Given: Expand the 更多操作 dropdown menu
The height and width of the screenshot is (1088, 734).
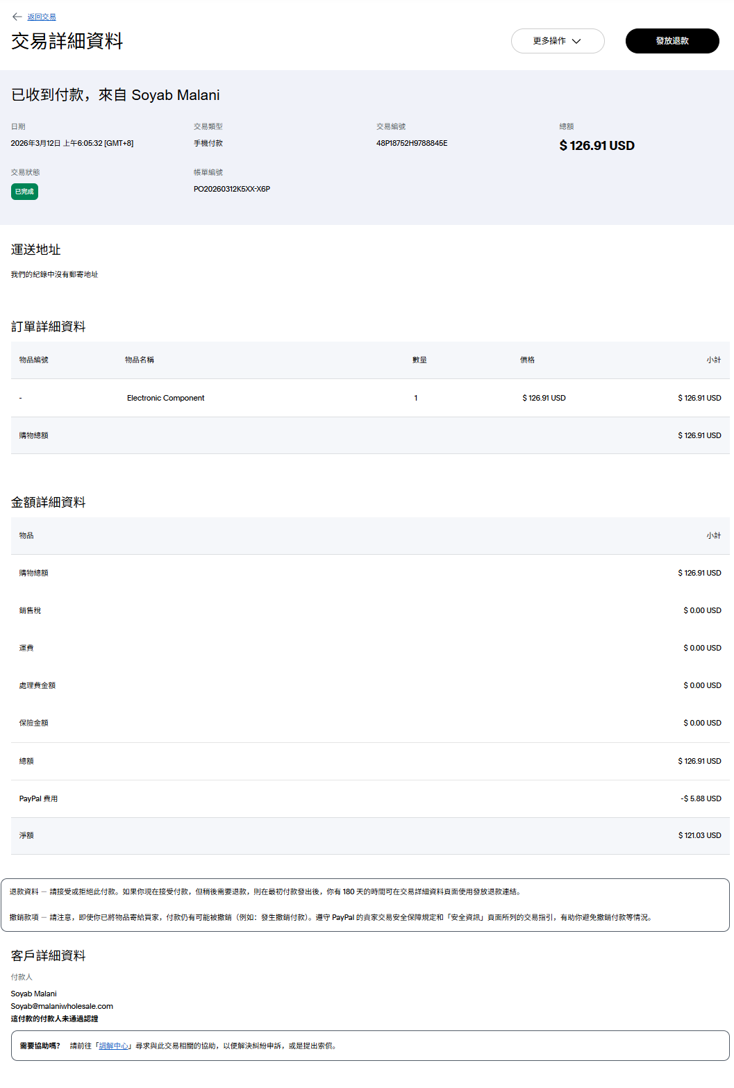Looking at the screenshot, I should click(x=557, y=41).
